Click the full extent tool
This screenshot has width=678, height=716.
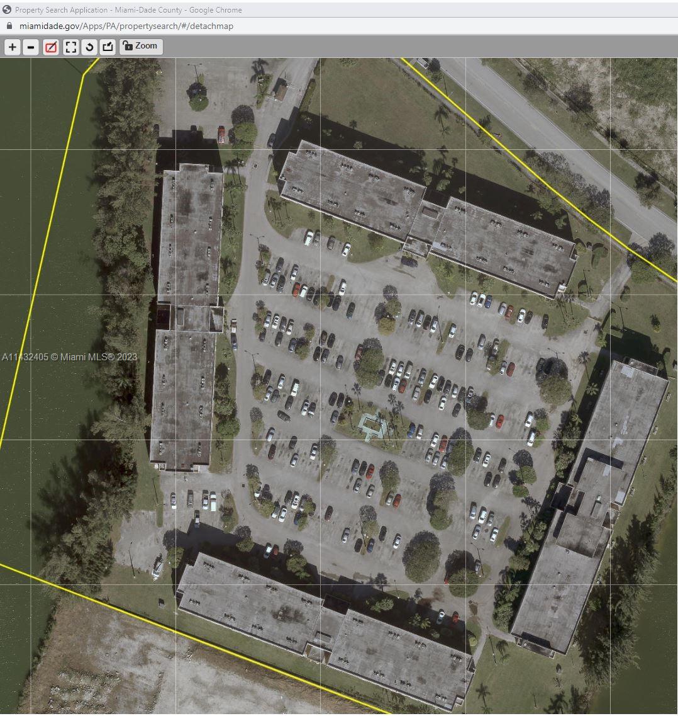[70, 47]
